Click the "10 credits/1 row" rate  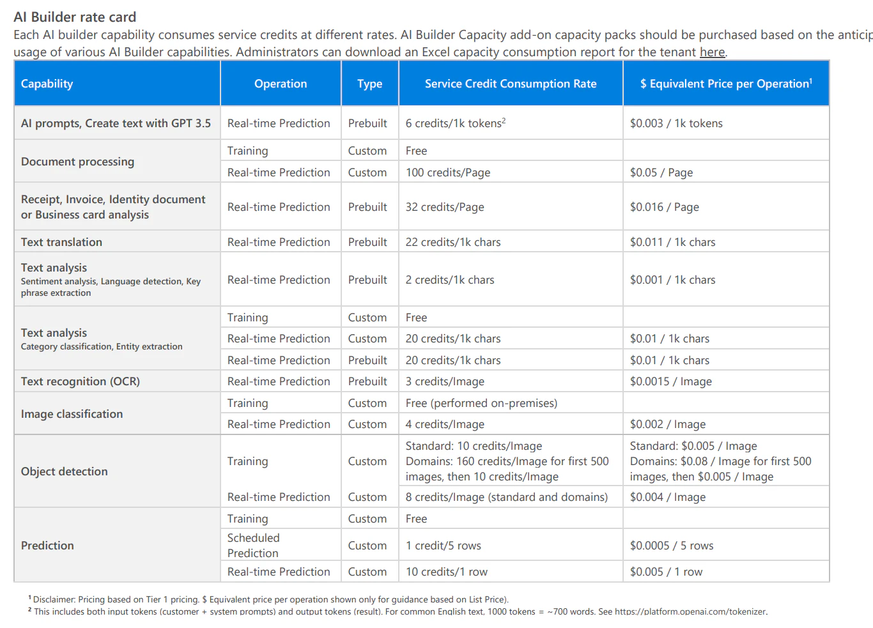coord(447,572)
